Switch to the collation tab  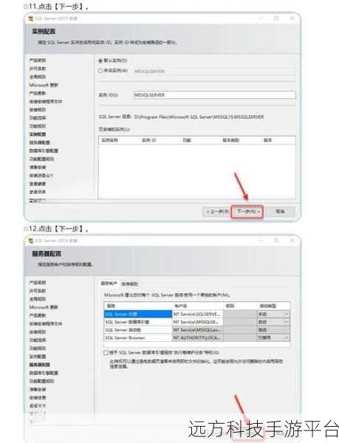coord(130,284)
